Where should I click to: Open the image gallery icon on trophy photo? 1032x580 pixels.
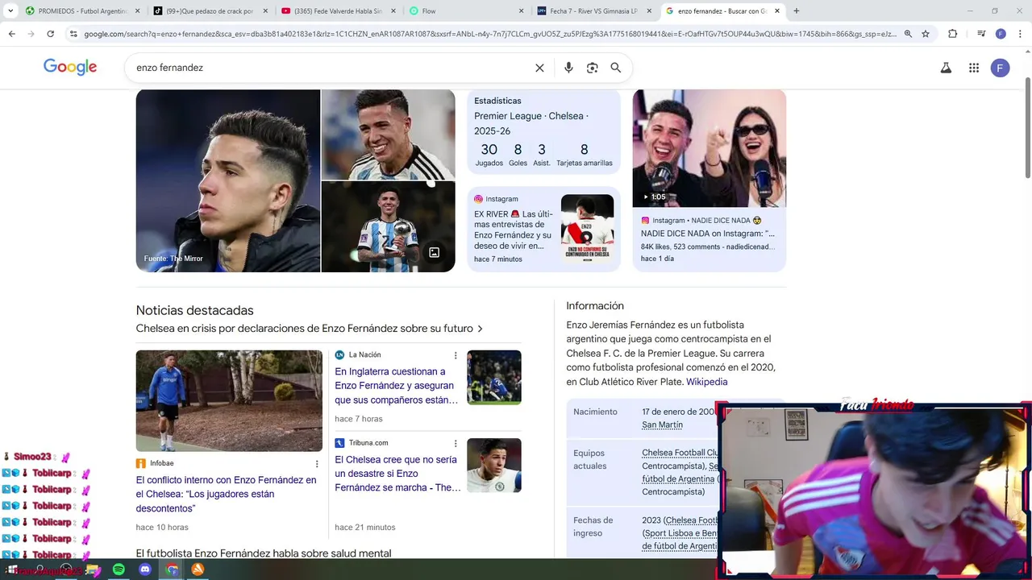point(434,252)
